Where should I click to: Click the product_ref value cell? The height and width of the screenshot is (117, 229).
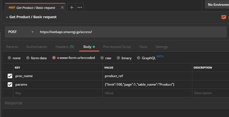[147, 76]
